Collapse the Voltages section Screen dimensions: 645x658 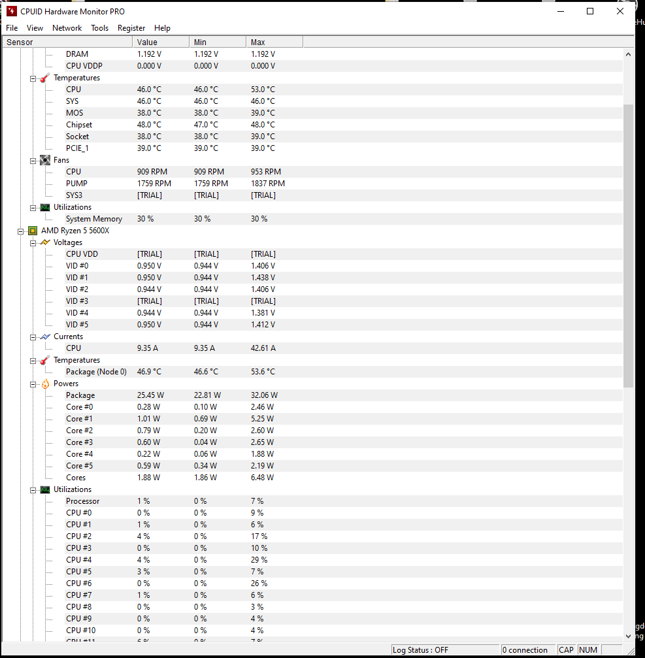pyautogui.click(x=33, y=243)
